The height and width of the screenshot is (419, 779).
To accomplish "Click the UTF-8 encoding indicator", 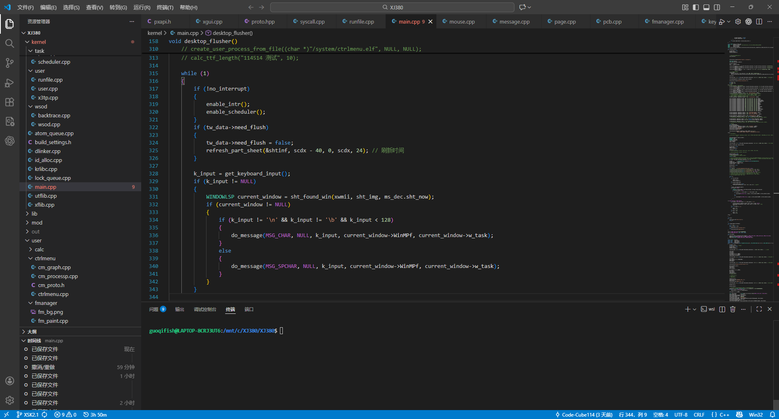I will point(681,415).
